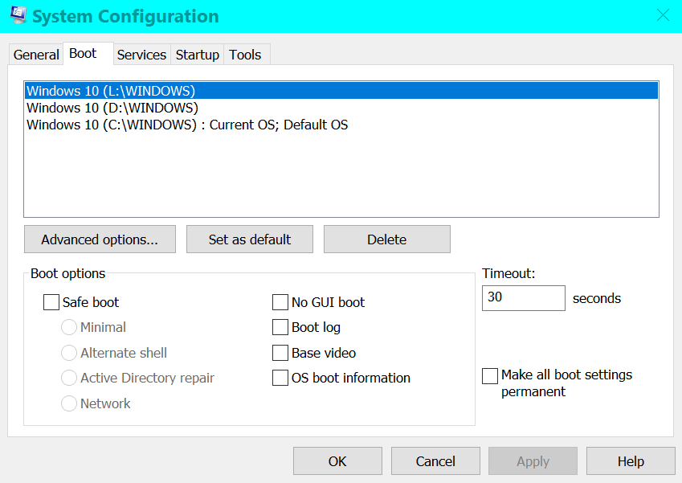Open Help for System Configuration

(x=631, y=460)
